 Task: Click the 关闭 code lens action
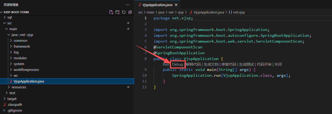pos(278,64)
